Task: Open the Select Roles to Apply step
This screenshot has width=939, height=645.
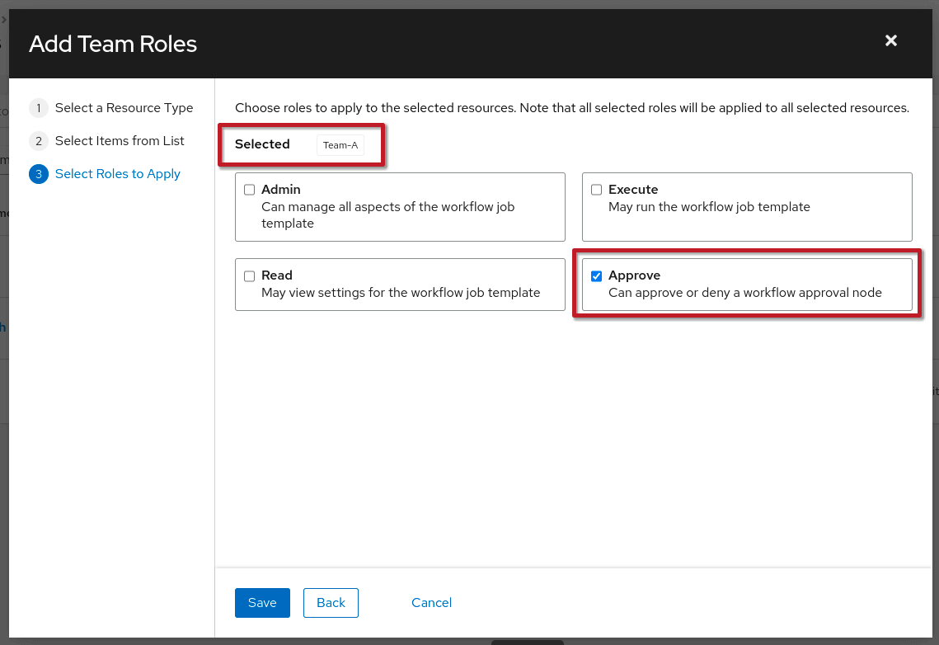Action: click(117, 174)
